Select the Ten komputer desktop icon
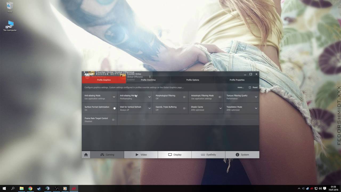 (10, 26)
